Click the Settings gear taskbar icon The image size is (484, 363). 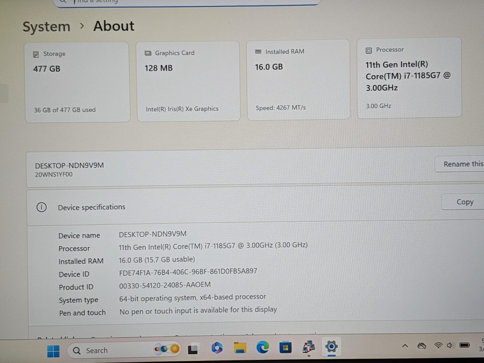coord(331,346)
